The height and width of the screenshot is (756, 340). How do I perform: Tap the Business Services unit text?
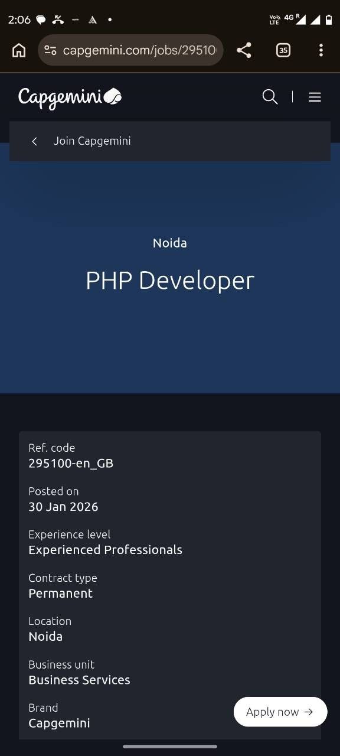79,680
